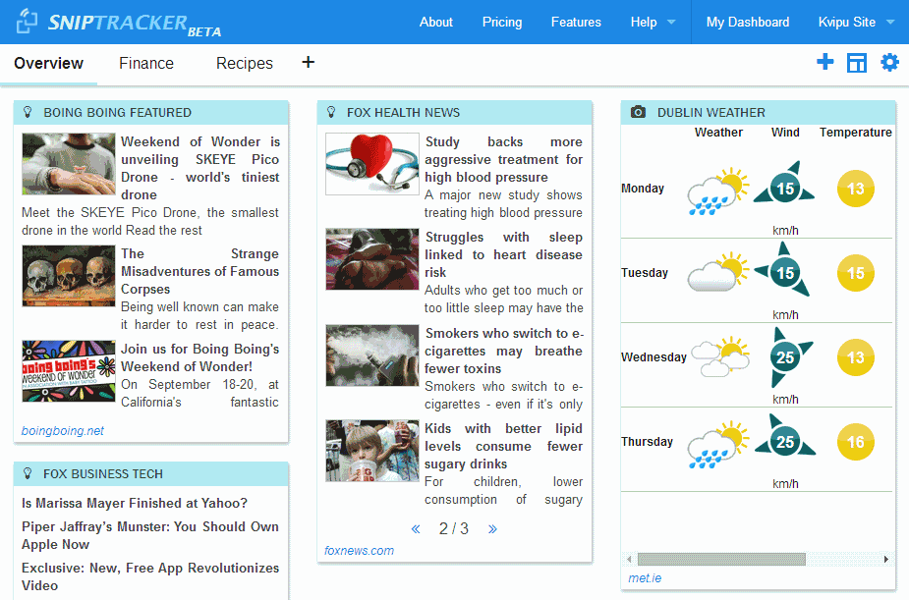Click the skulls thumbnail image
Screen dimensions: 909x600
click(x=69, y=276)
